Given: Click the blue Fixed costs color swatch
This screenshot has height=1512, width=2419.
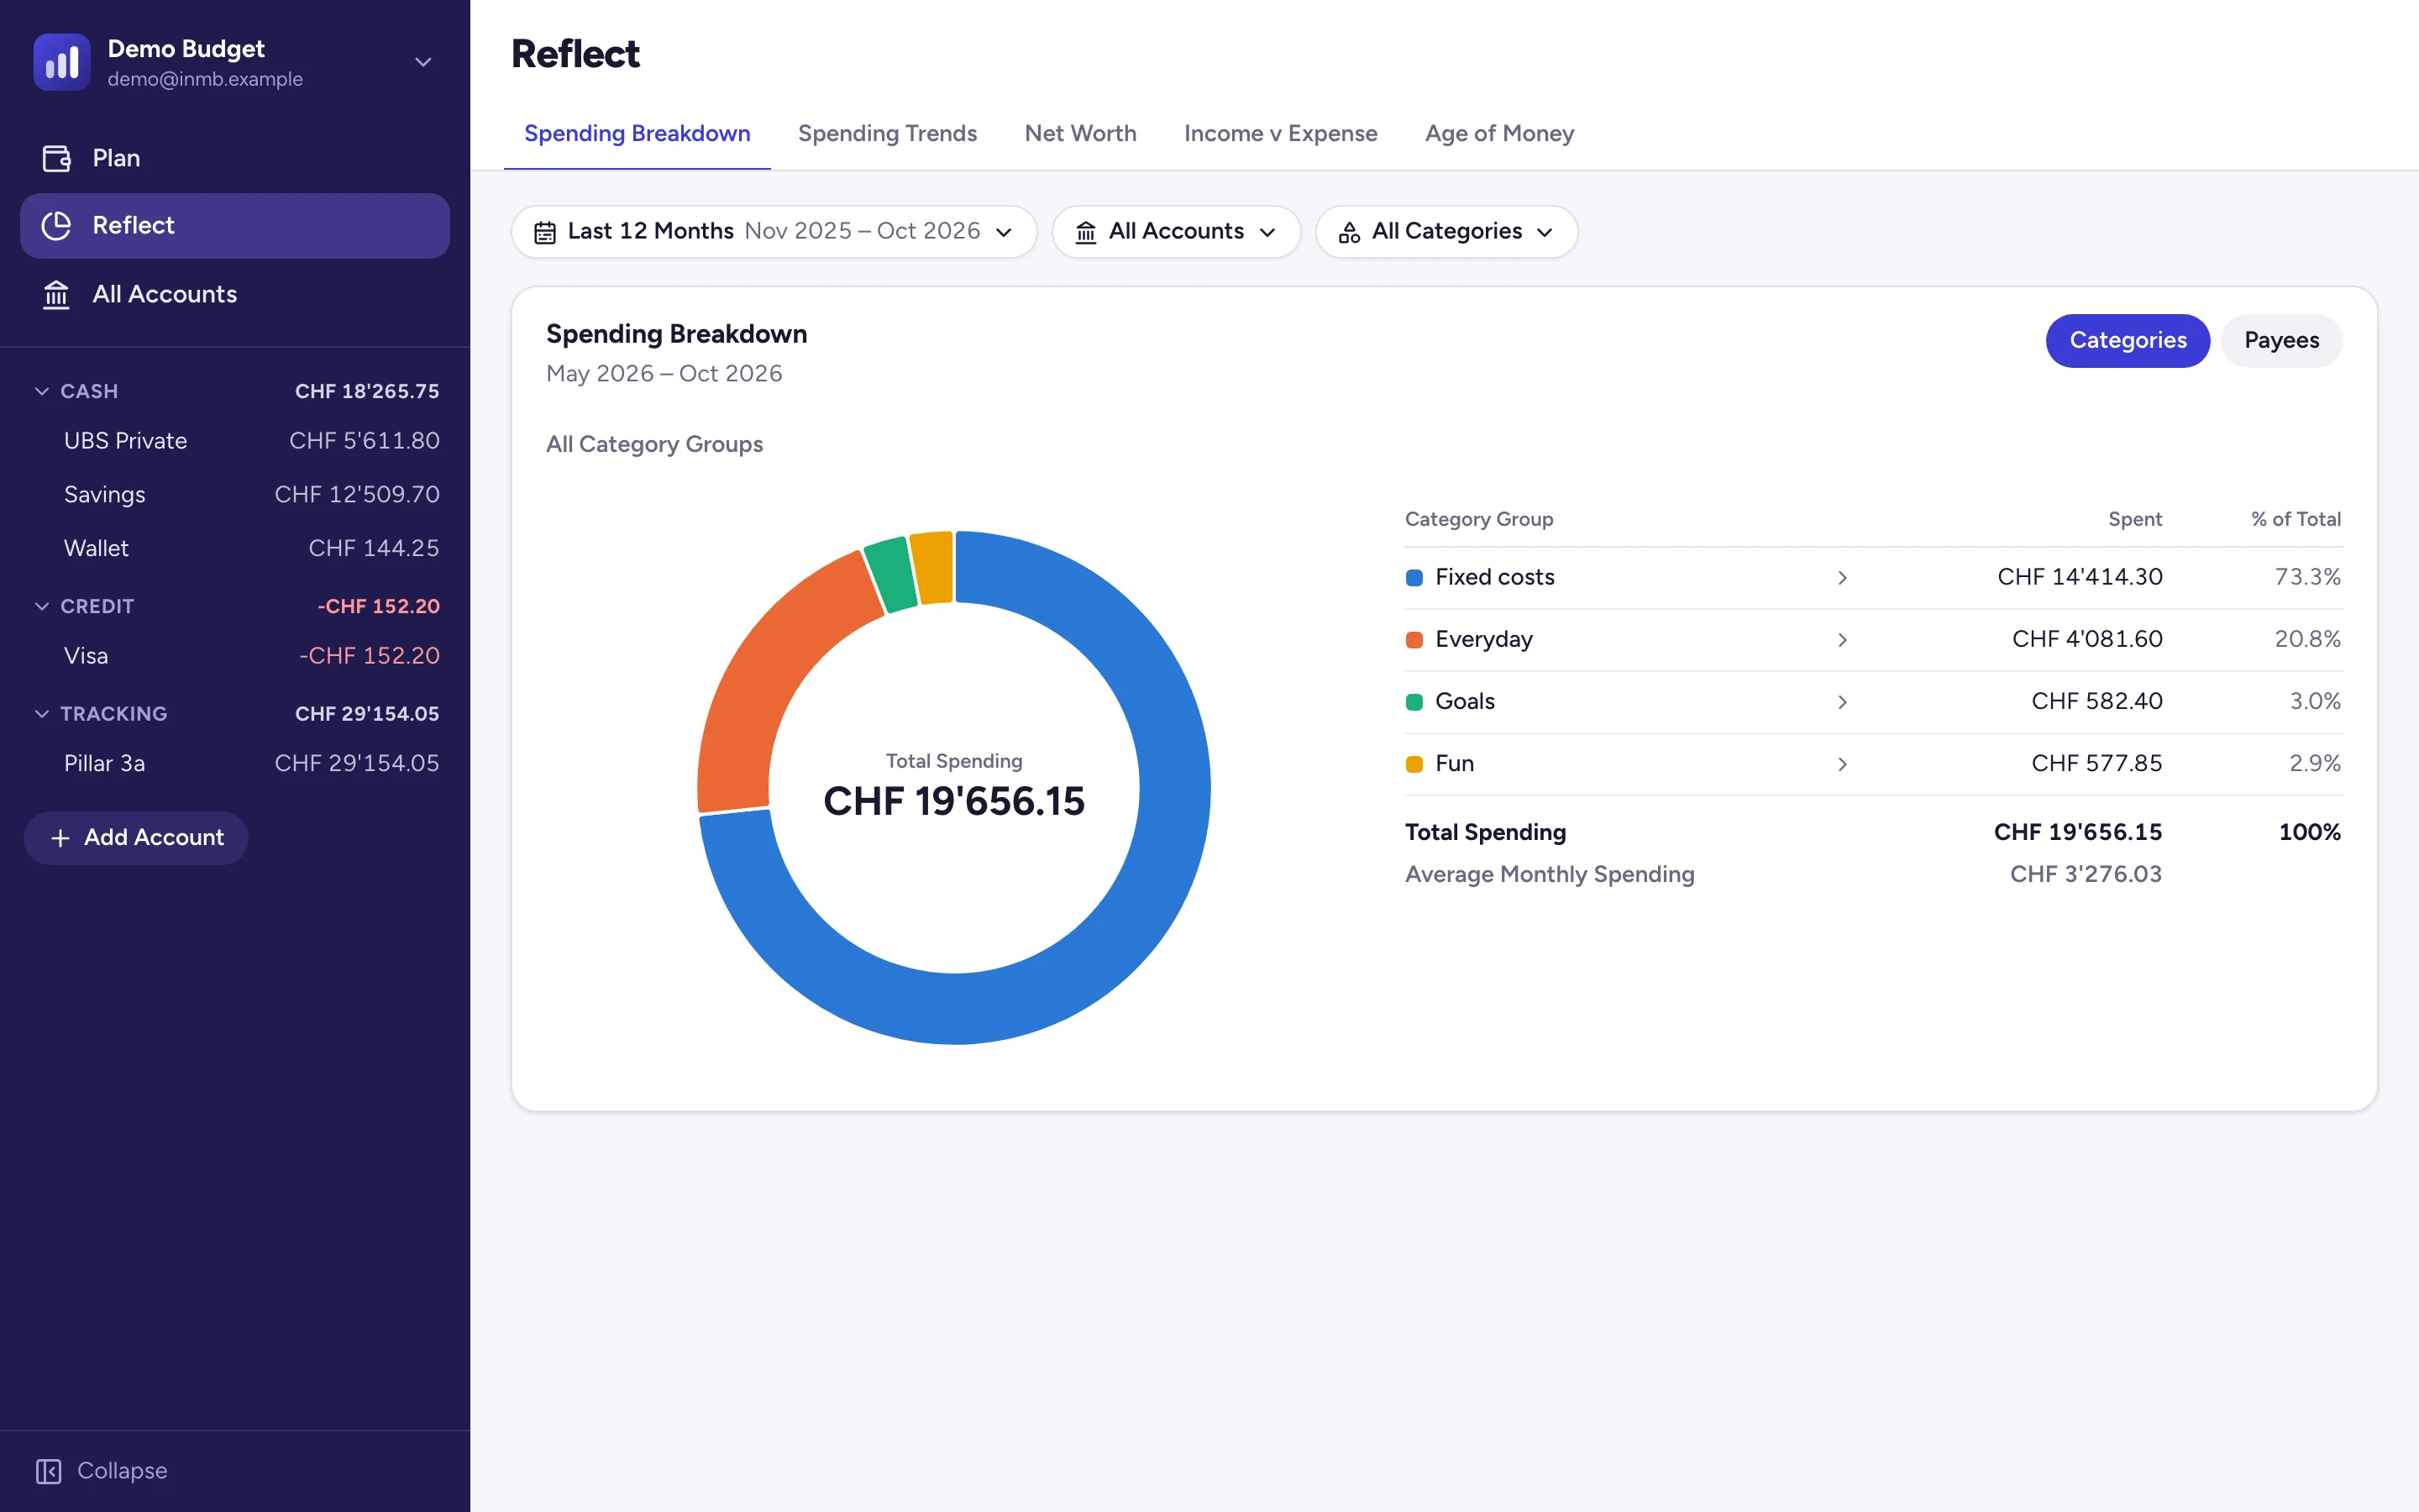Looking at the screenshot, I should (1414, 578).
